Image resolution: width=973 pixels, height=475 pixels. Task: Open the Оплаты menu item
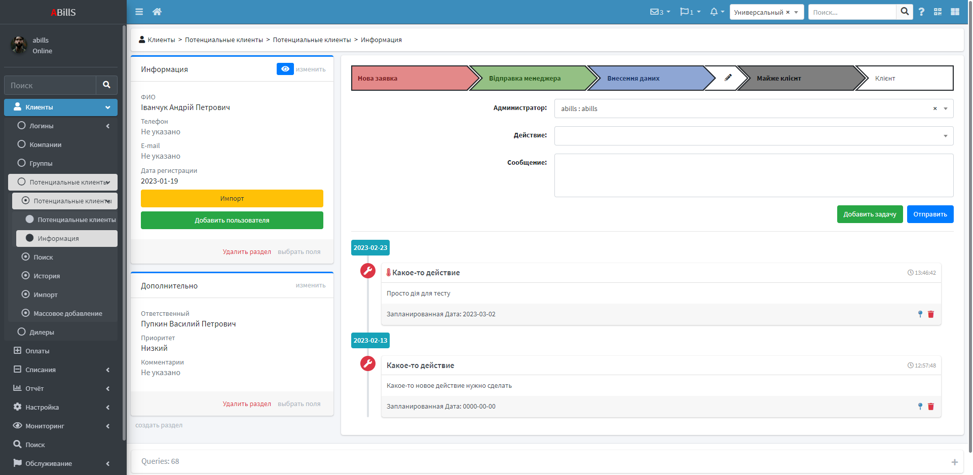[x=38, y=351]
